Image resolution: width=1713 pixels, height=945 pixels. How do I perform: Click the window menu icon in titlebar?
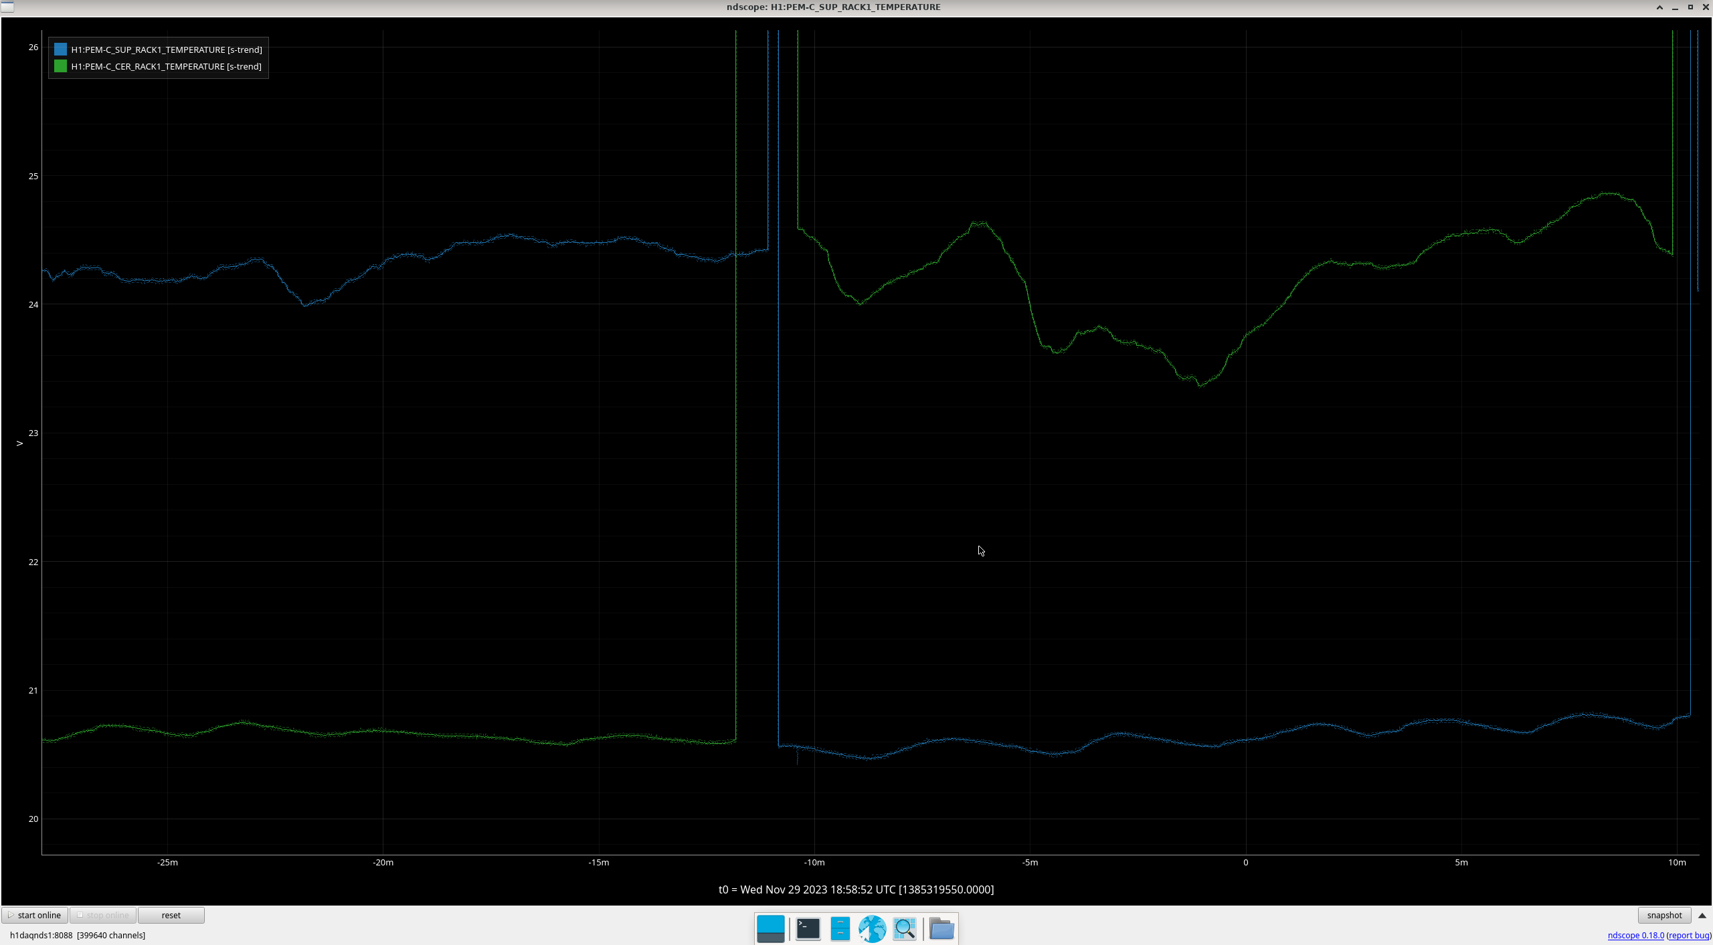pyautogui.click(x=7, y=7)
